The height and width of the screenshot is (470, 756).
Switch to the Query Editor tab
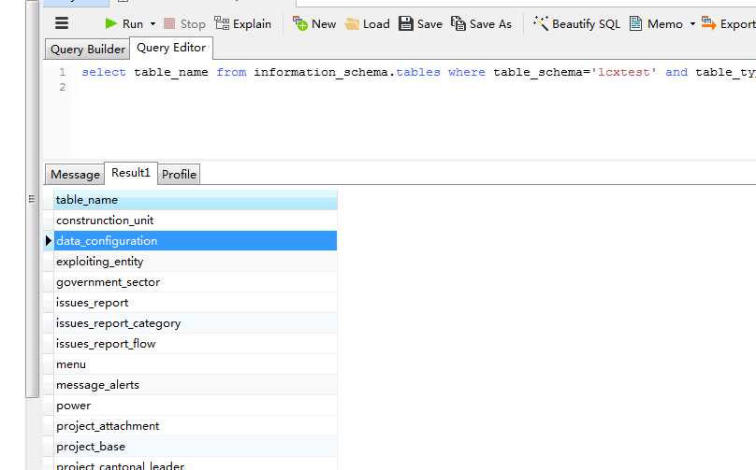click(171, 48)
